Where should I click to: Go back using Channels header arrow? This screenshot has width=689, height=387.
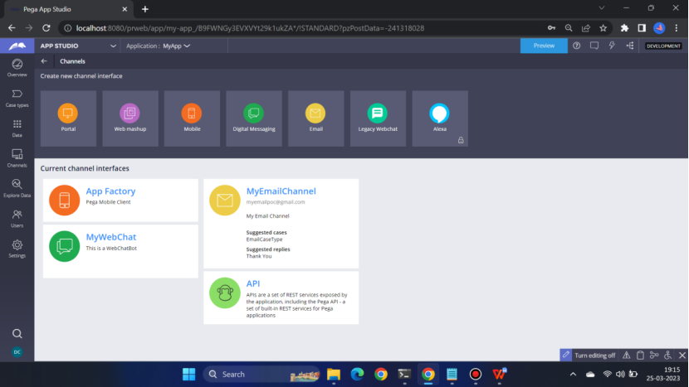coord(44,61)
